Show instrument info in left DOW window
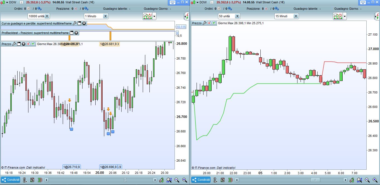This screenshot has height=185, width=380. (21, 2)
